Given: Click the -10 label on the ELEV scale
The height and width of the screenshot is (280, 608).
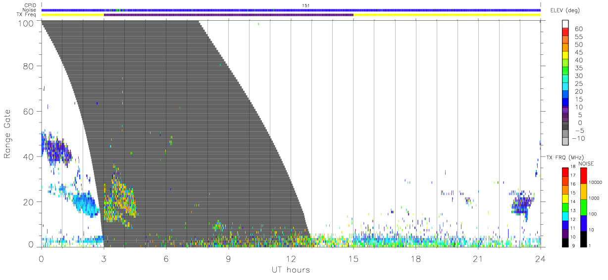Looking at the screenshot, I should pyautogui.click(x=578, y=139).
